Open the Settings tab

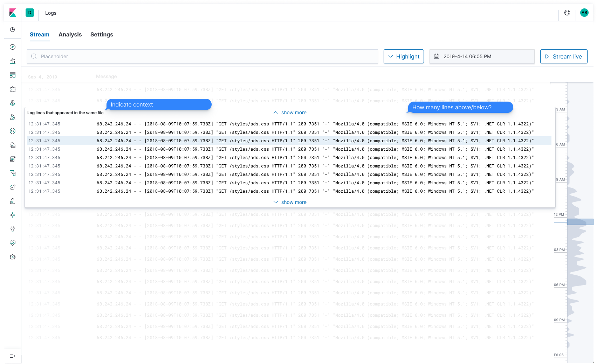point(102,34)
